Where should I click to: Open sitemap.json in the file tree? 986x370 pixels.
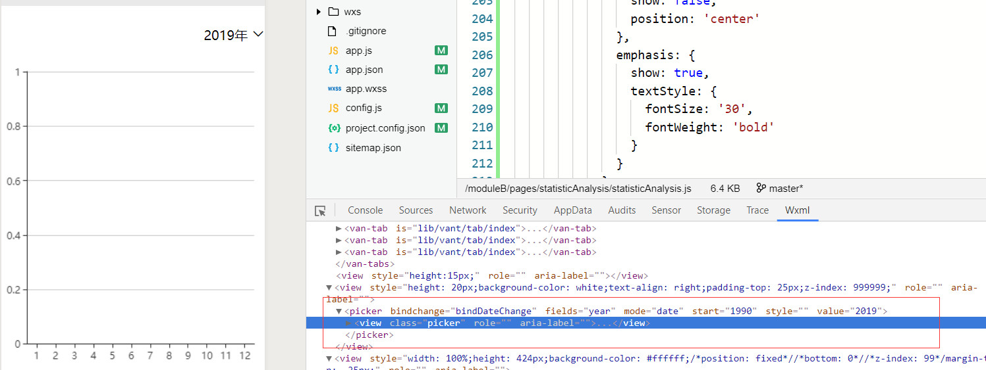(373, 148)
